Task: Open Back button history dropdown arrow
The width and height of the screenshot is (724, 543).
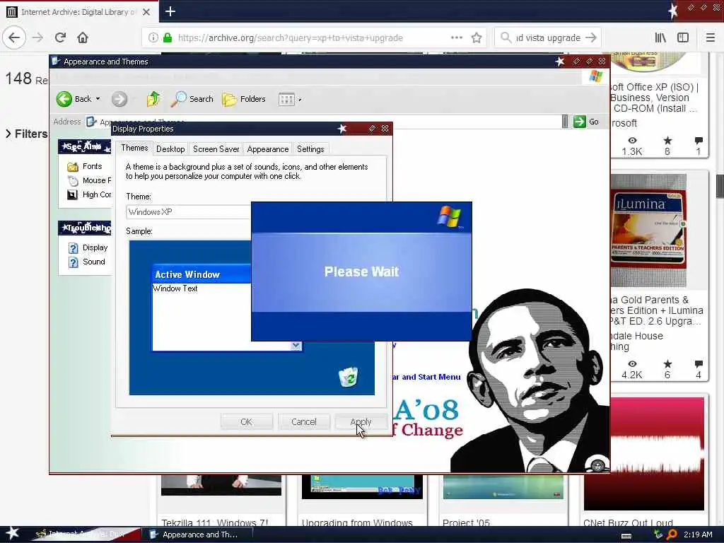Action: (98, 99)
